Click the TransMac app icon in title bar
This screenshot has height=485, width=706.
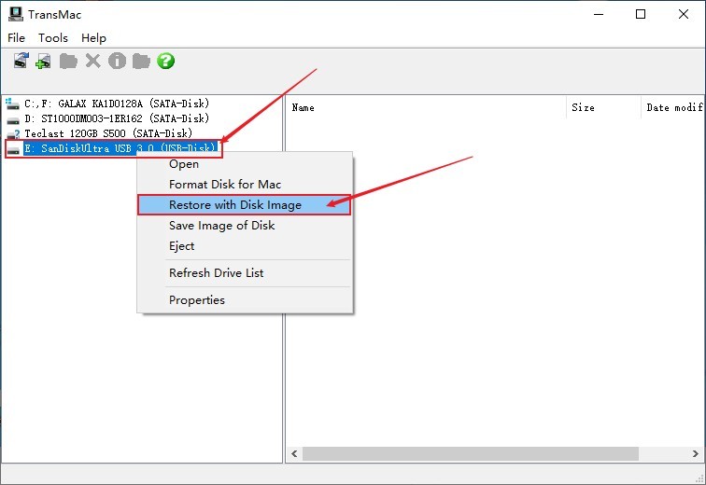click(16, 14)
